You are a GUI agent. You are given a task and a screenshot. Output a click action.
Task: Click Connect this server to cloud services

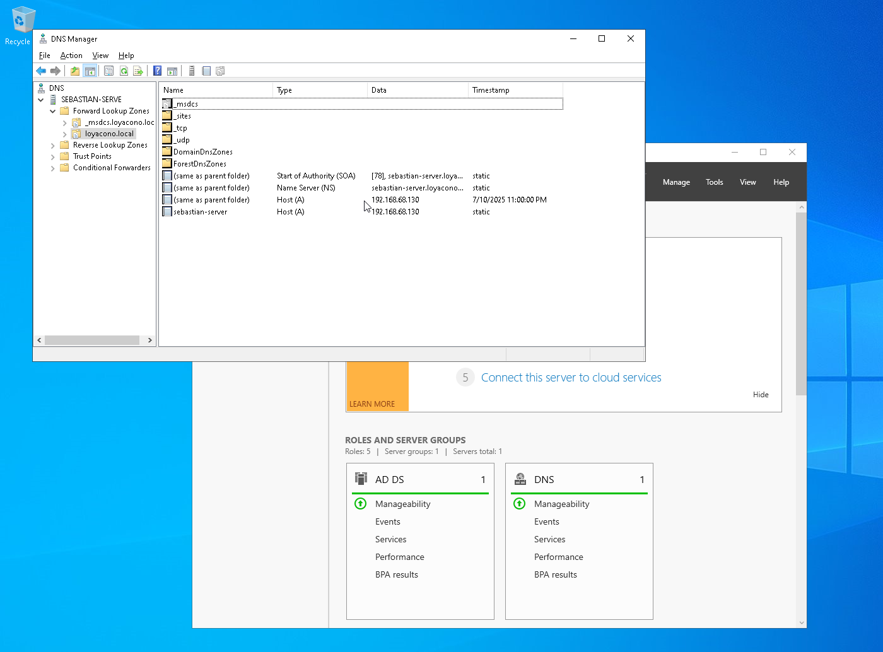pos(571,378)
